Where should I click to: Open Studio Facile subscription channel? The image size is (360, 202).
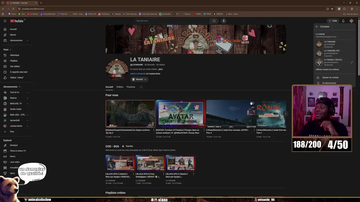(x=16, y=109)
